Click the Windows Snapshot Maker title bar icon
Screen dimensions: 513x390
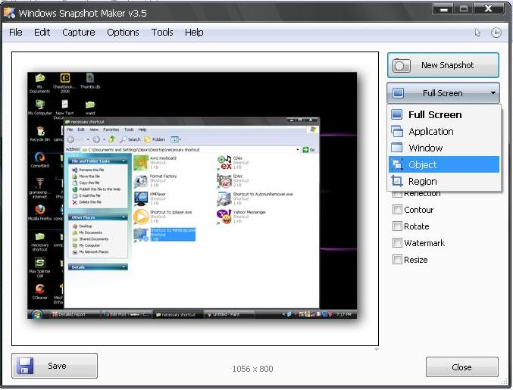9,12
